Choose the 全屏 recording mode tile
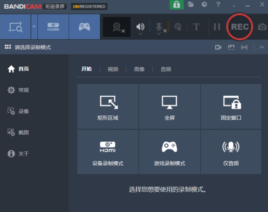The height and width of the screenshot is (212, 268). [x=170, y=107]
